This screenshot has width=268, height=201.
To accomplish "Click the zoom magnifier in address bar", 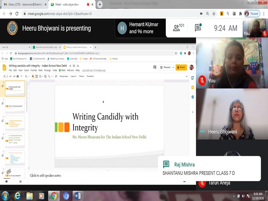I will [208, 14].
